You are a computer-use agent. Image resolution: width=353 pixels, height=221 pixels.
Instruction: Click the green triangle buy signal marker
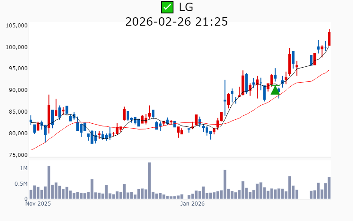(x=275, y=90)
